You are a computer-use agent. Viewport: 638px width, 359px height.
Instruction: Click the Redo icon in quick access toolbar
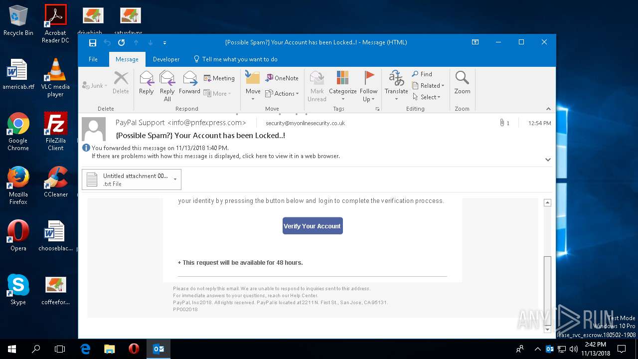pos(121,42)
